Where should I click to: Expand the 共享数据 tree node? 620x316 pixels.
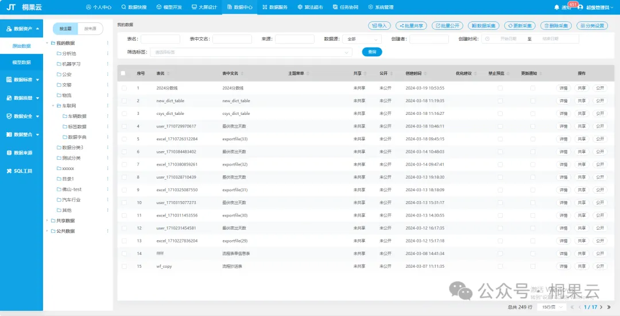point(48,220)
